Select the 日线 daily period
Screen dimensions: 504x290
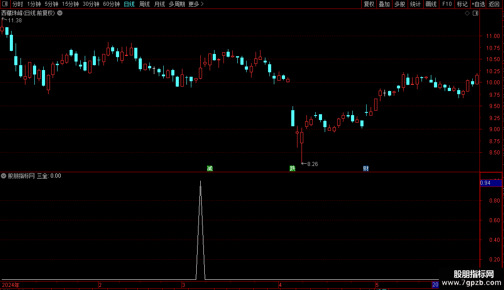click(129, 4)
